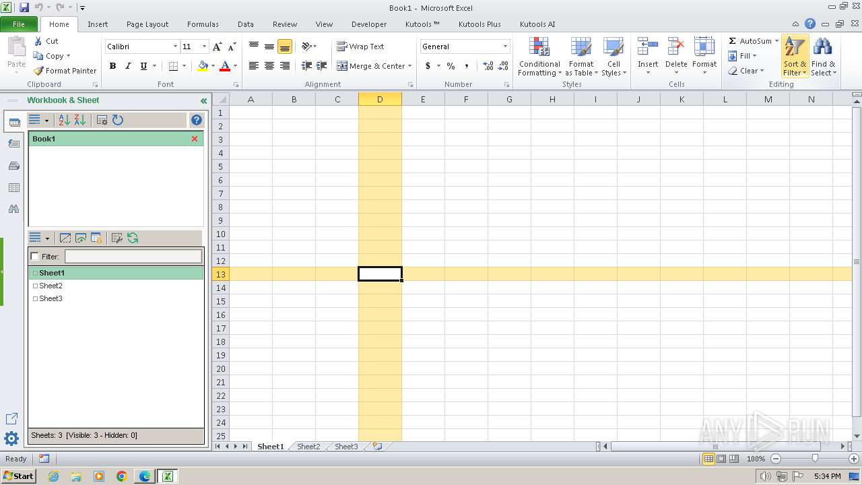This screenshot has width=862, height=485.
Task: Open Conditional Formatting menu
Action: [539, 57]
